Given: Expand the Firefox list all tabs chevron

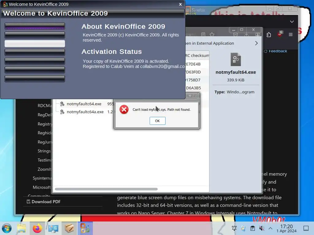Looking at the screenshot, I should (292, 22).
